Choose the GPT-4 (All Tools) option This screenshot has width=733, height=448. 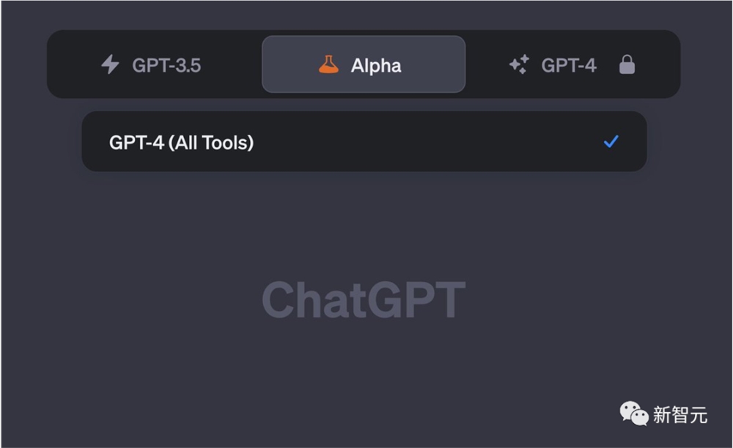click(364, 141)
